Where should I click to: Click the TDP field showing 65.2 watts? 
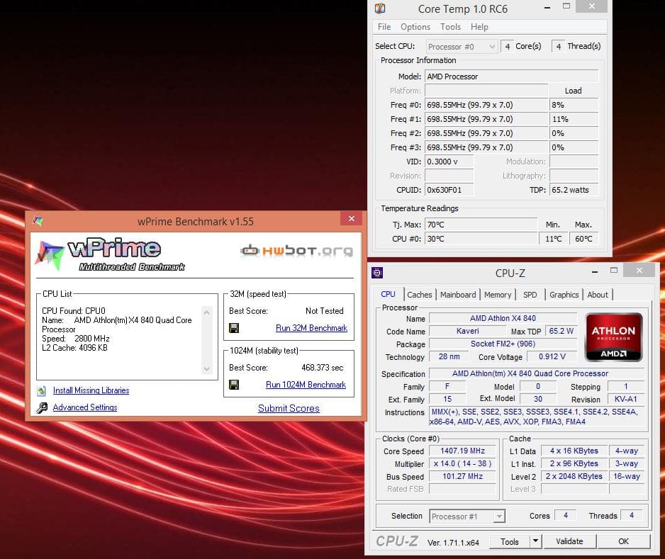click(574, 190)
